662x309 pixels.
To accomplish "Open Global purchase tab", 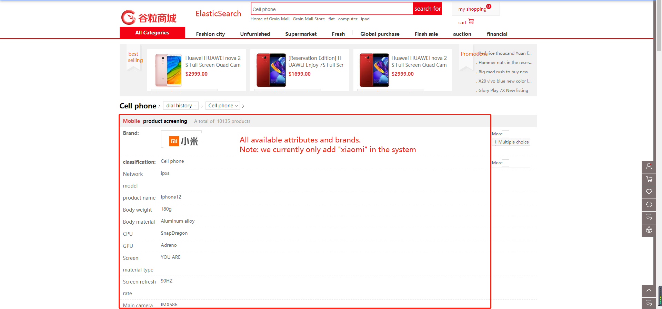I will (x=380, y=34).
